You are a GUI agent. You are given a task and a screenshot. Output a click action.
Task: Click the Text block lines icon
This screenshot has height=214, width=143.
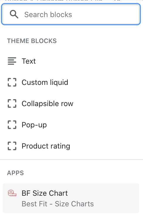(12, 61)
